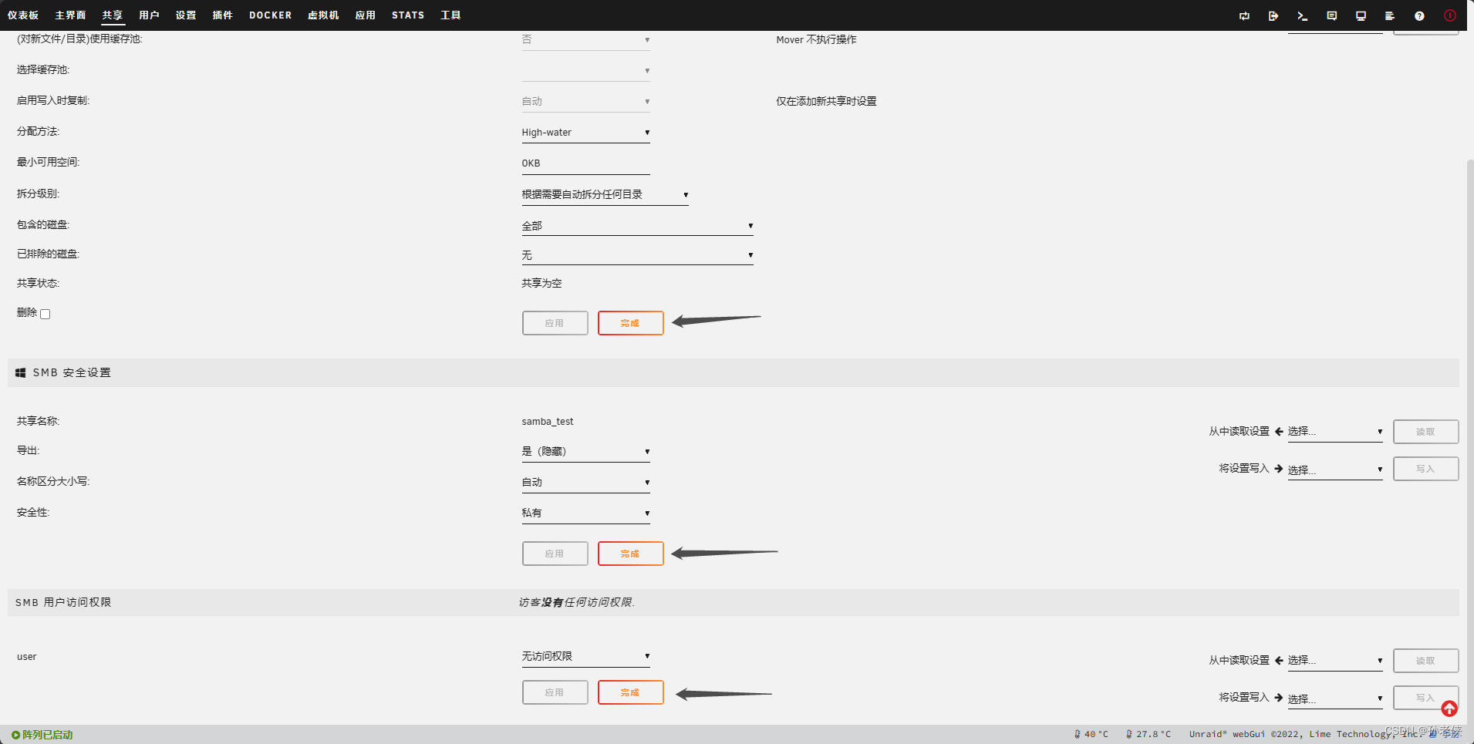Open the feedback speech bubble icon
1474x744 pixels.
tap(1332, 15)
